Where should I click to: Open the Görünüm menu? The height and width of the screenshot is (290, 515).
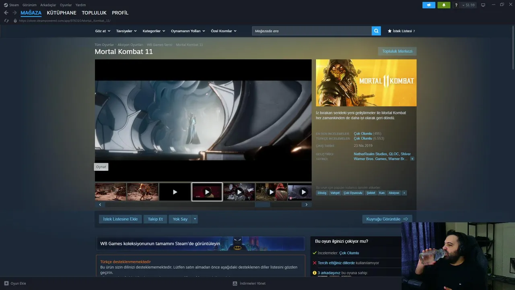[30, 5]
